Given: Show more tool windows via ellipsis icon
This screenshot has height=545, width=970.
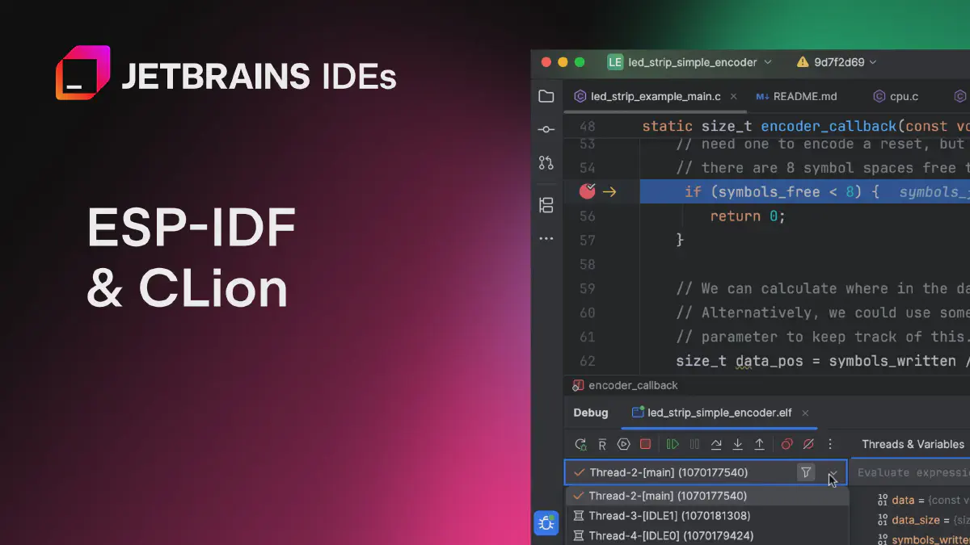Looking at the screenshot, I should pyautogui.click(x=546, y=238).
